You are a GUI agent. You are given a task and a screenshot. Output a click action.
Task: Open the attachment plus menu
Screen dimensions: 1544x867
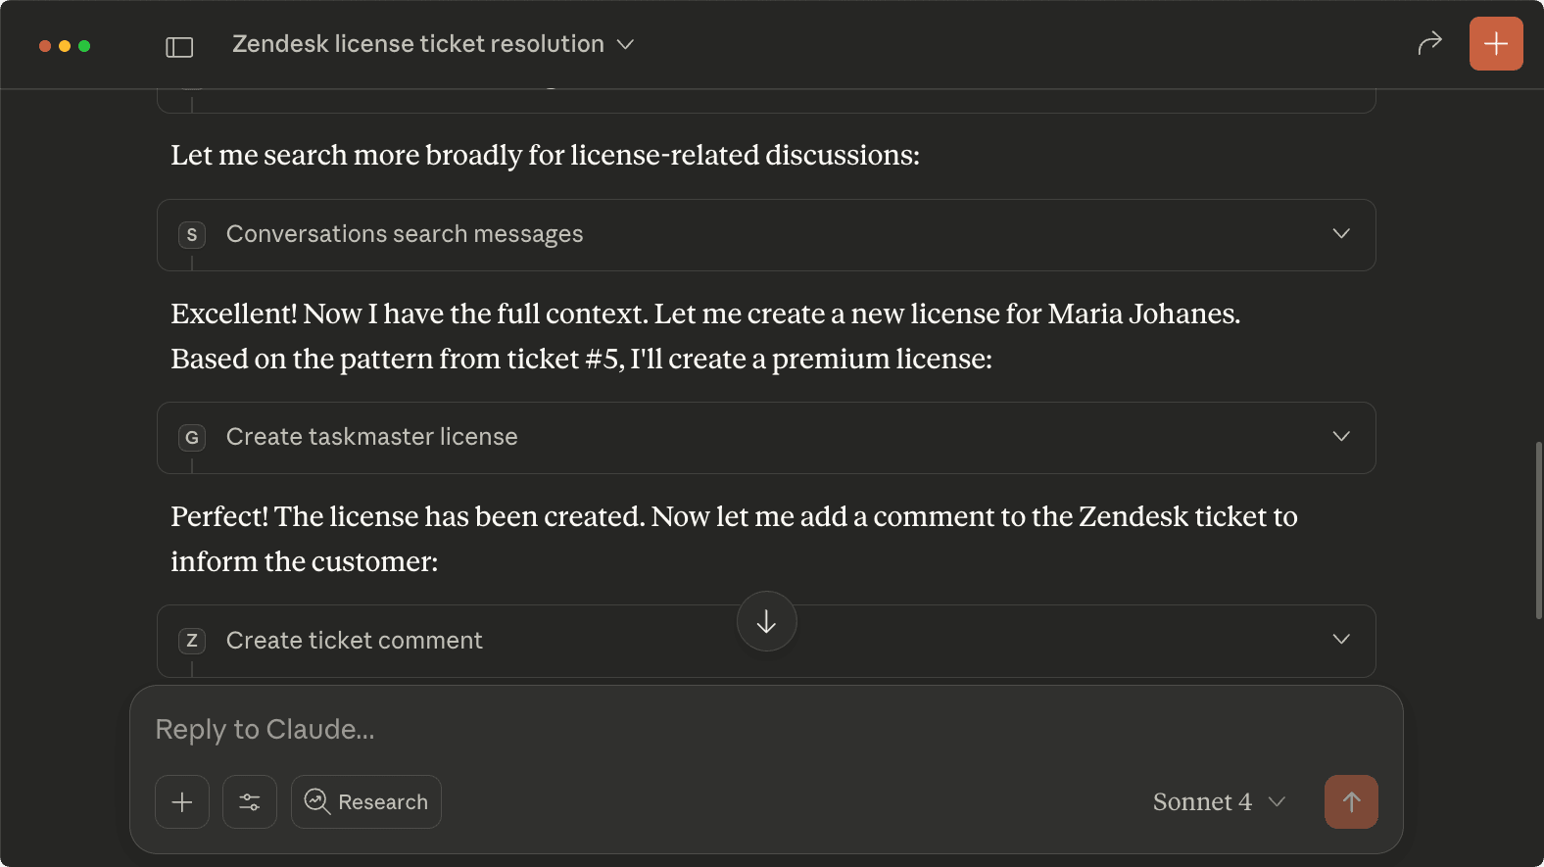pyautogui.click(x=182, y=801)
